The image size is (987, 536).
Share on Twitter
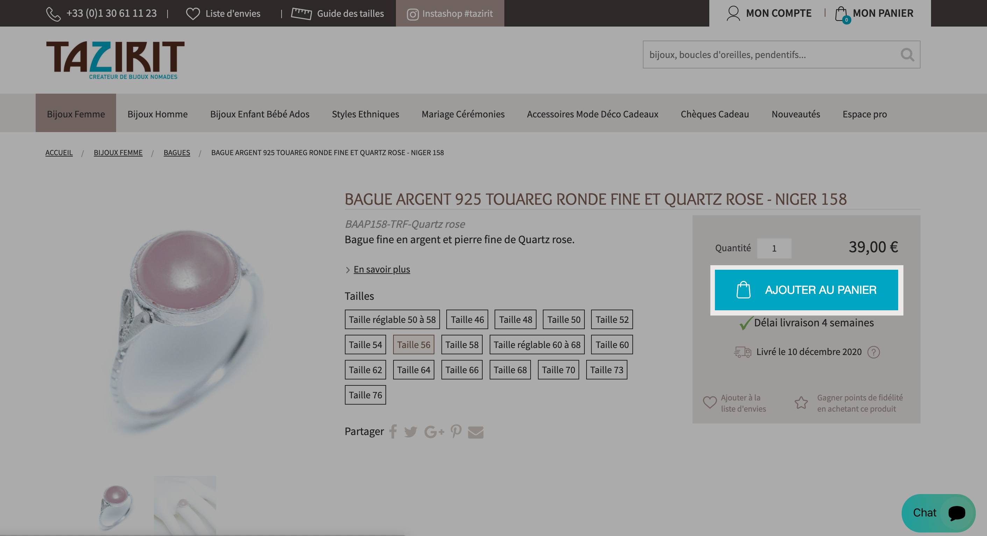click(x=410, y=432)
